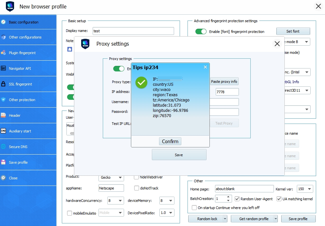
Task: Click the Navigator API icon
Action: tap(3, 68)
